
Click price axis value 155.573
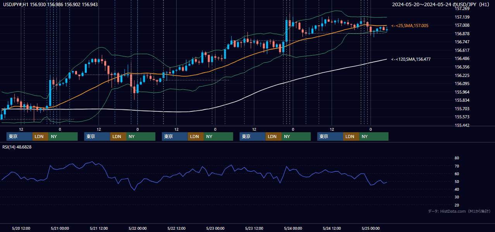click(462, 117)
